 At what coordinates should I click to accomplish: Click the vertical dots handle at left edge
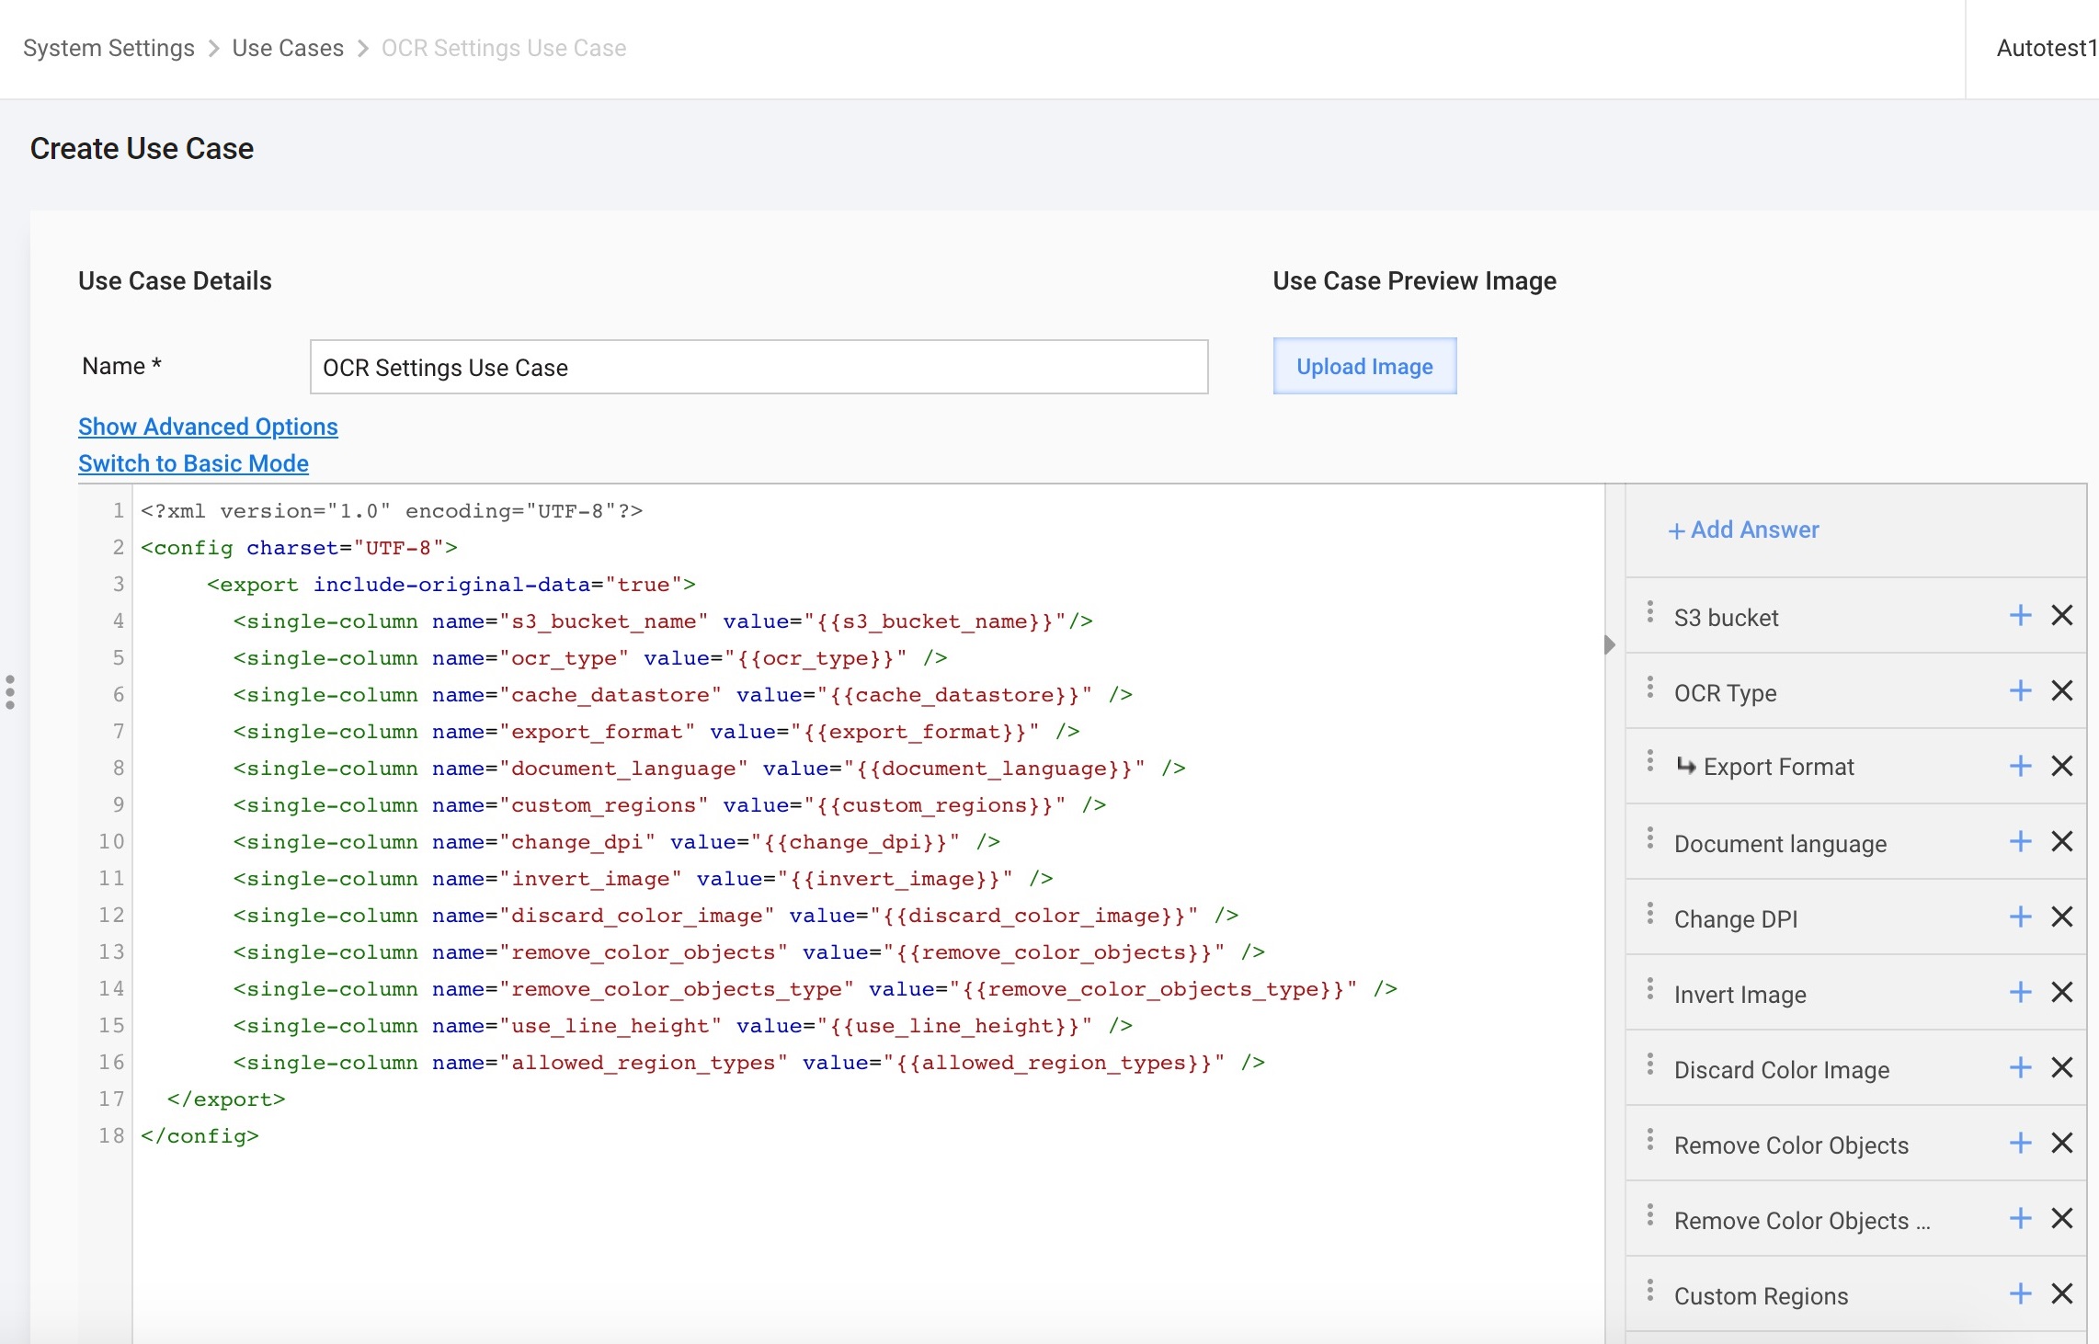click(x=10, y=692)
